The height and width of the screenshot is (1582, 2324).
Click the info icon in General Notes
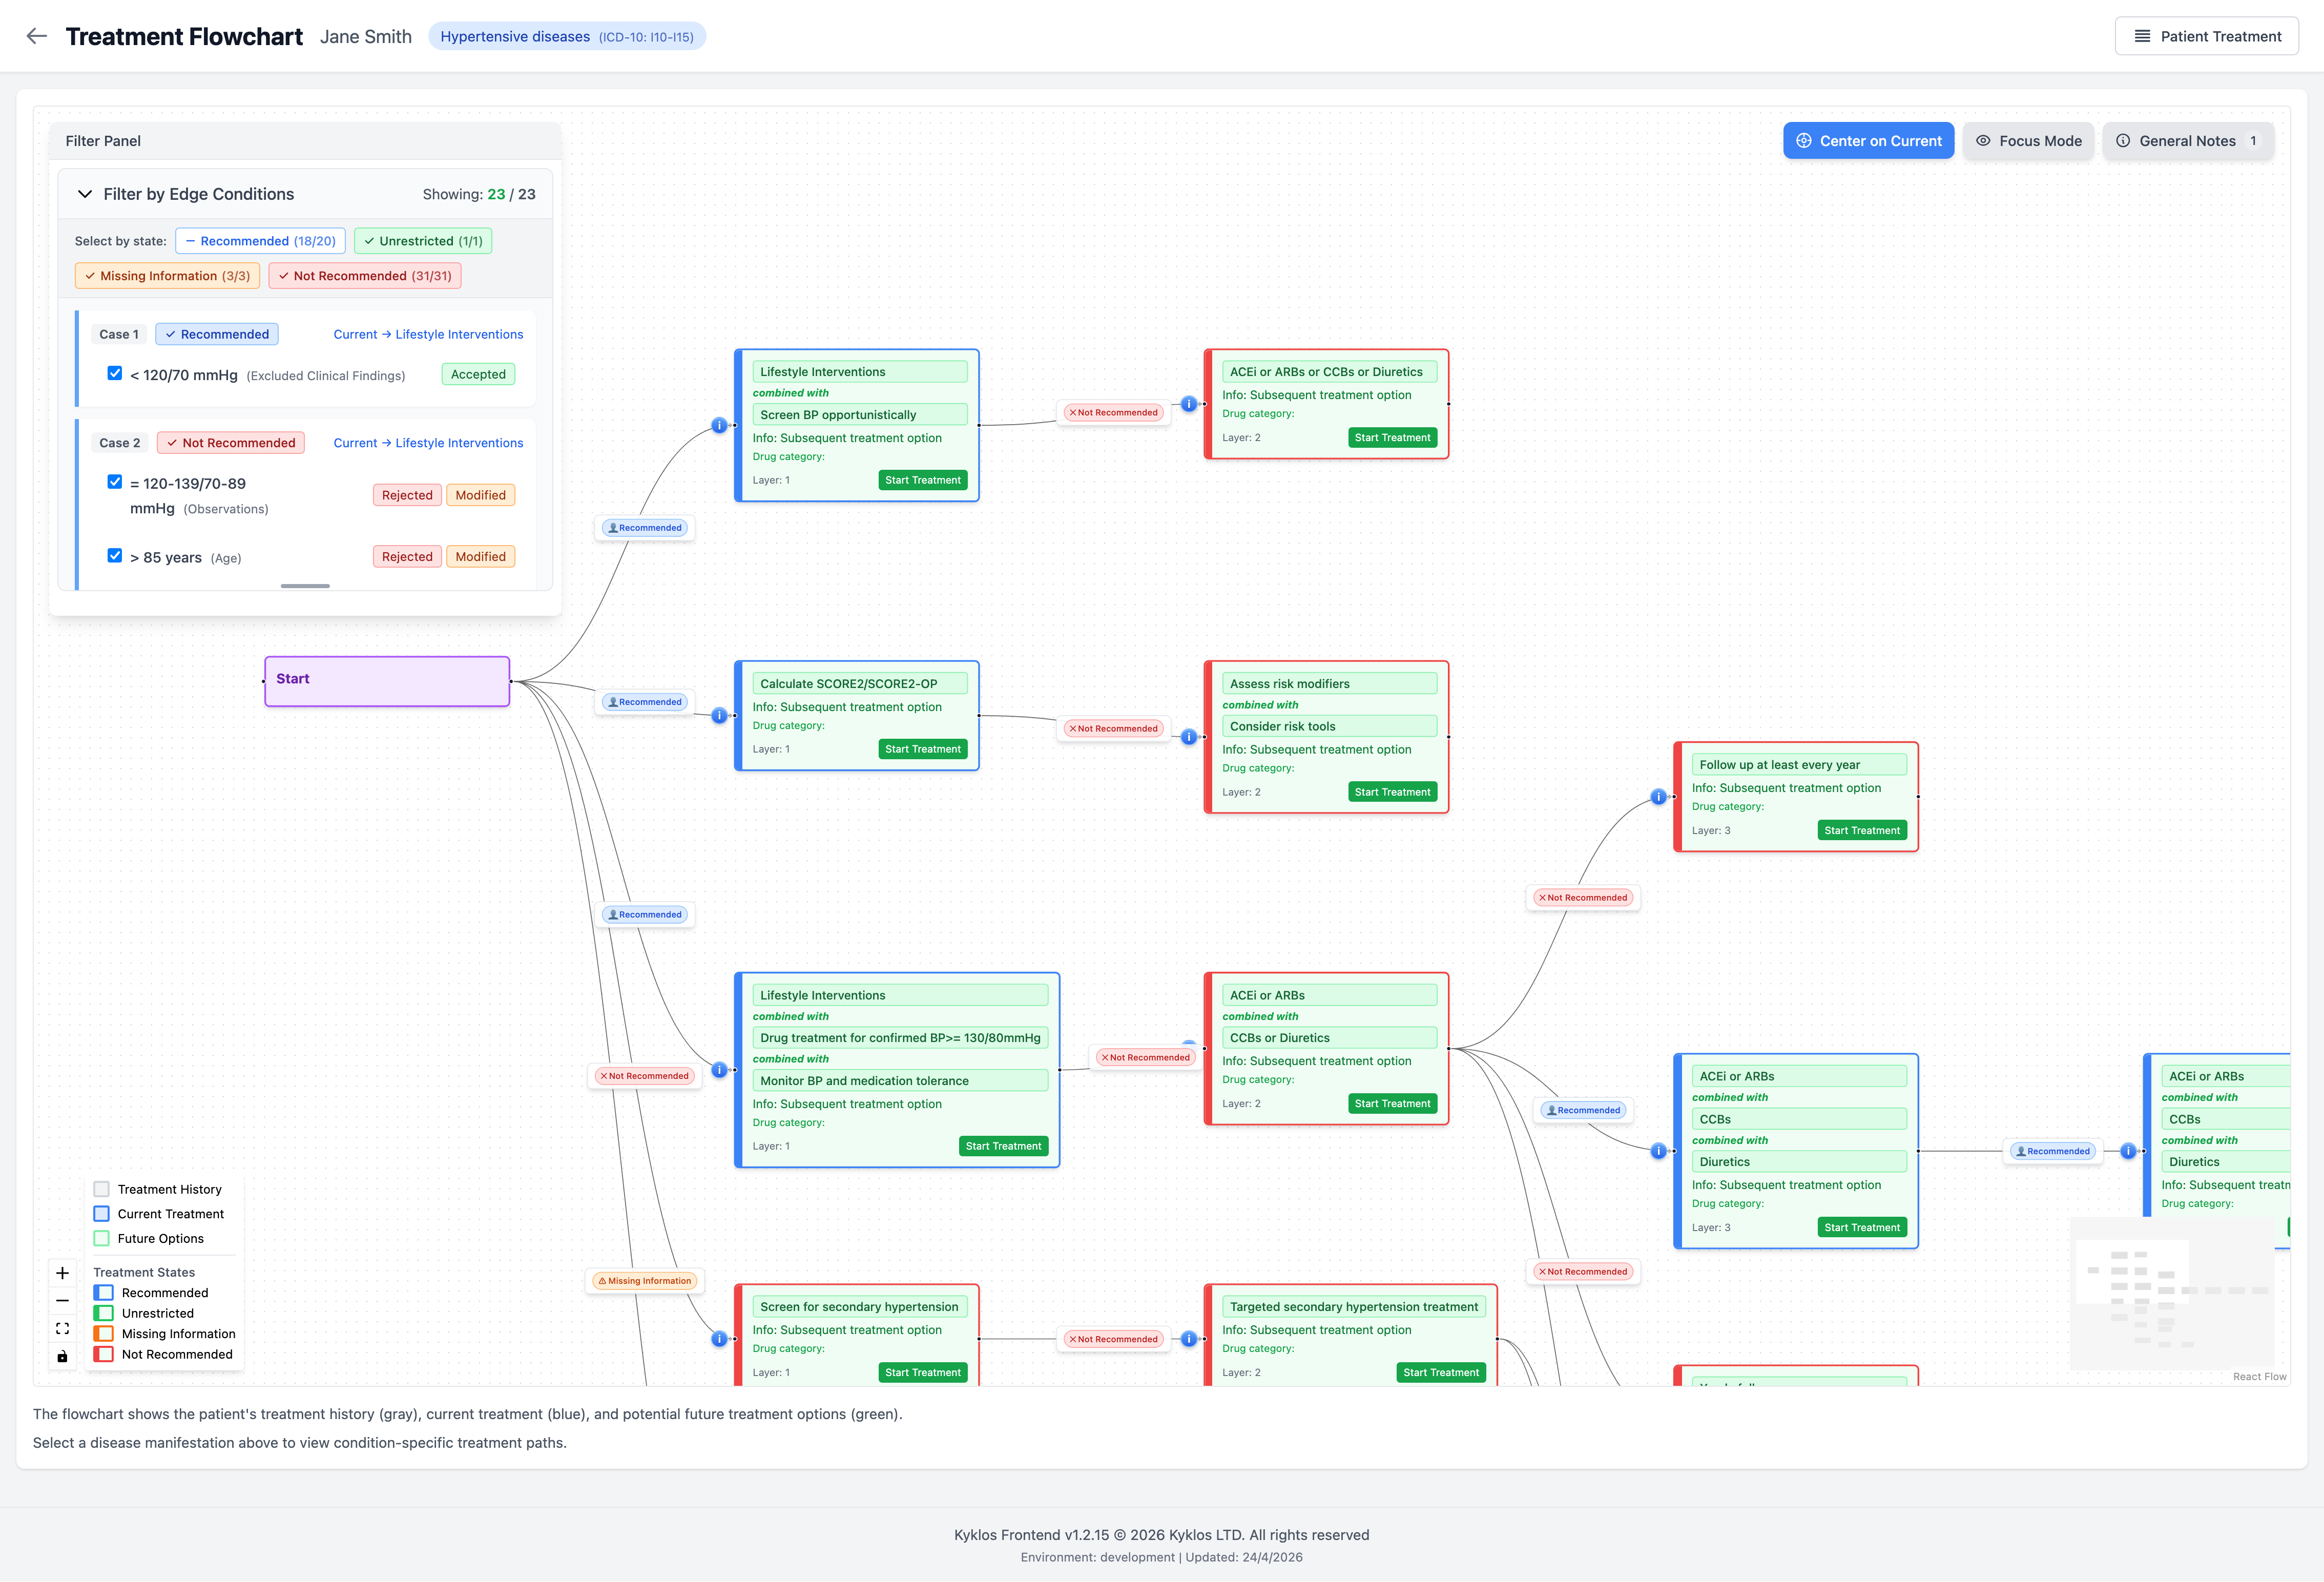pos(2123,141)
